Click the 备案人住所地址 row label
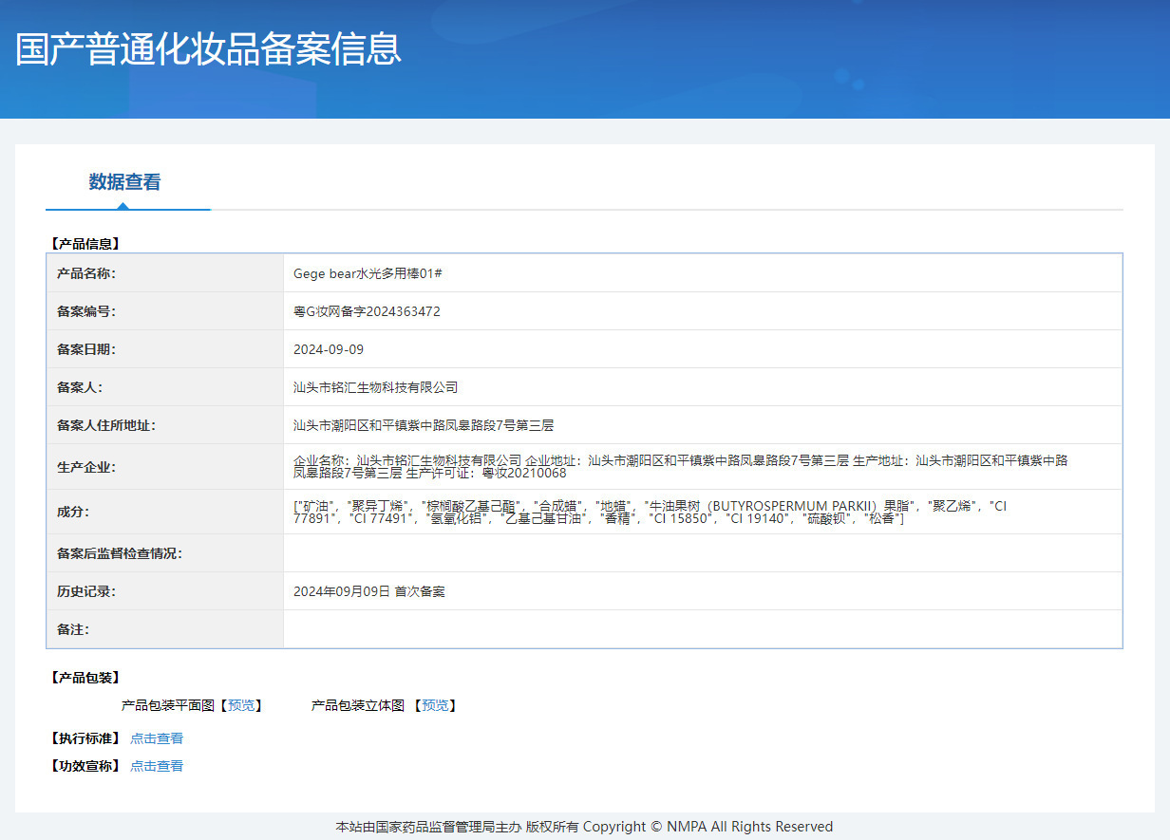The height and width of the screenshot is (840, 1170). point(106,425)
